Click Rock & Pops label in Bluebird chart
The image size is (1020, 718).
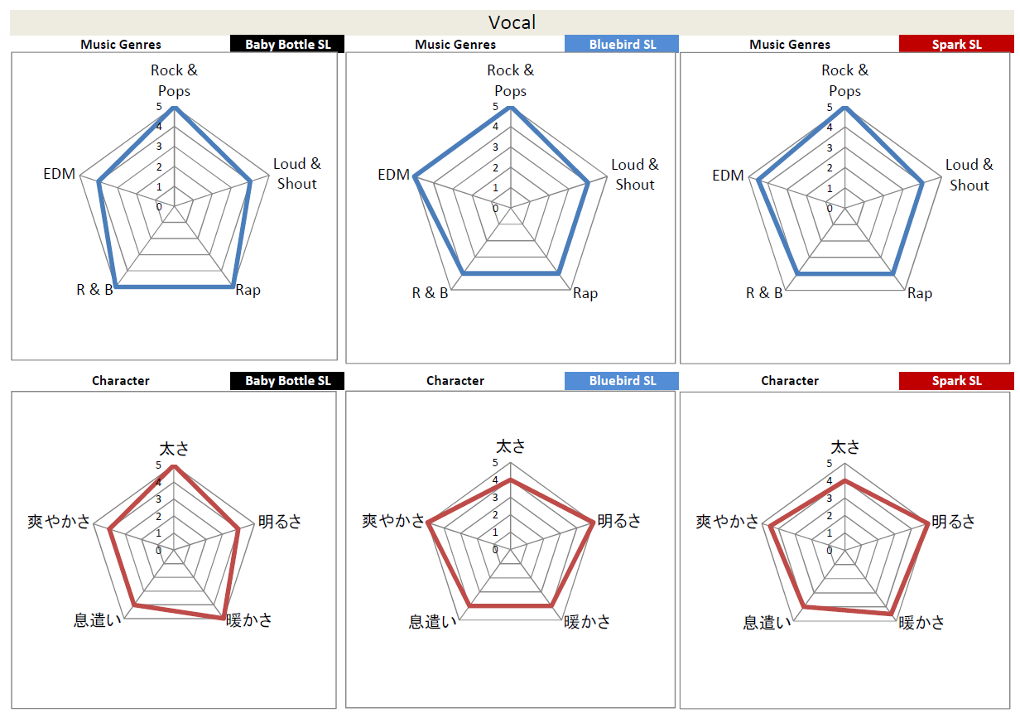(511, 81)
